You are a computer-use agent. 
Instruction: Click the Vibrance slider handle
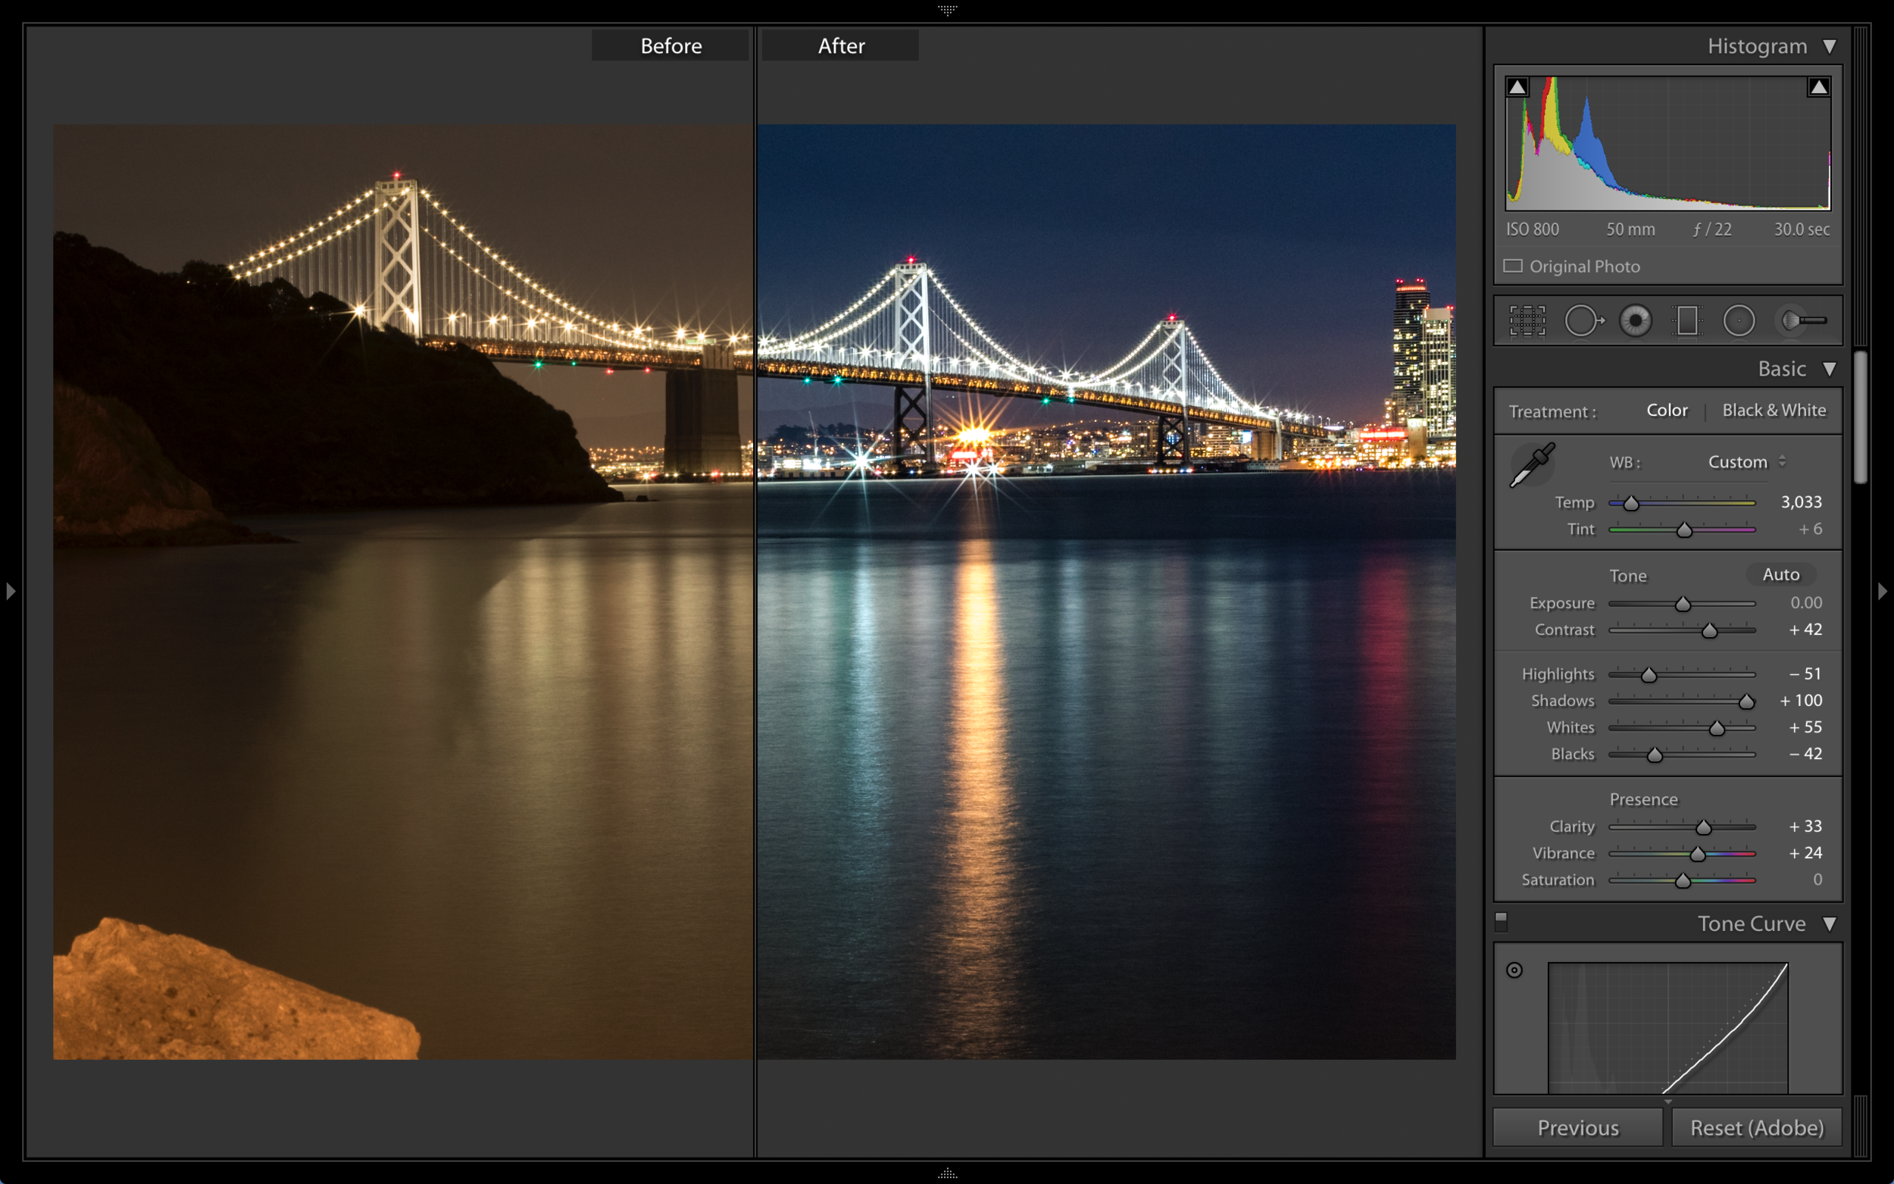point(1698,854)
